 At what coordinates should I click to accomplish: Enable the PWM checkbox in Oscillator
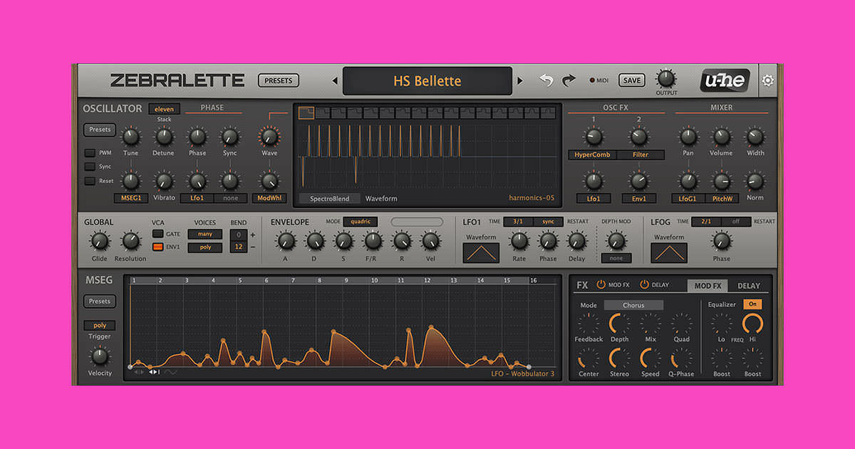[x=90, y=153]
